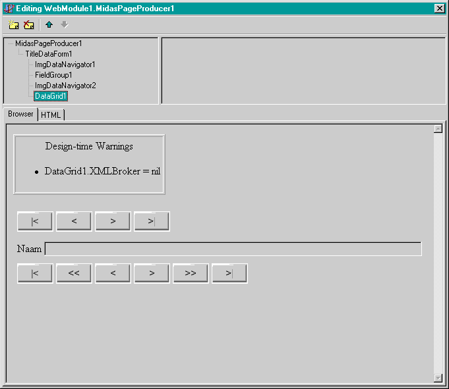Click the >> next page button

point(191,273)
